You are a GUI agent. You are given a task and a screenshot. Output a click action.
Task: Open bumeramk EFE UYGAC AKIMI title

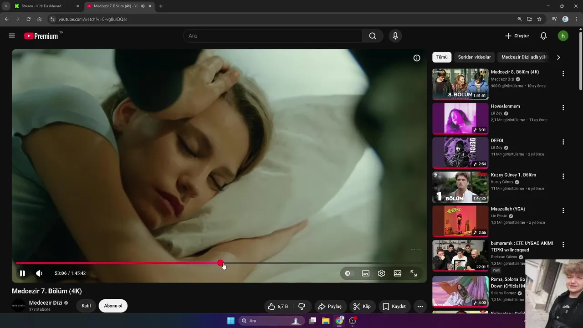[x=522, y=246]
